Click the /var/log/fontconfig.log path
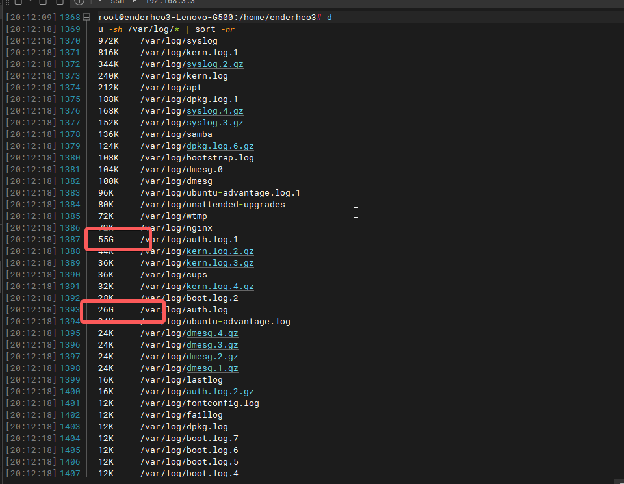 click(200, 403)
